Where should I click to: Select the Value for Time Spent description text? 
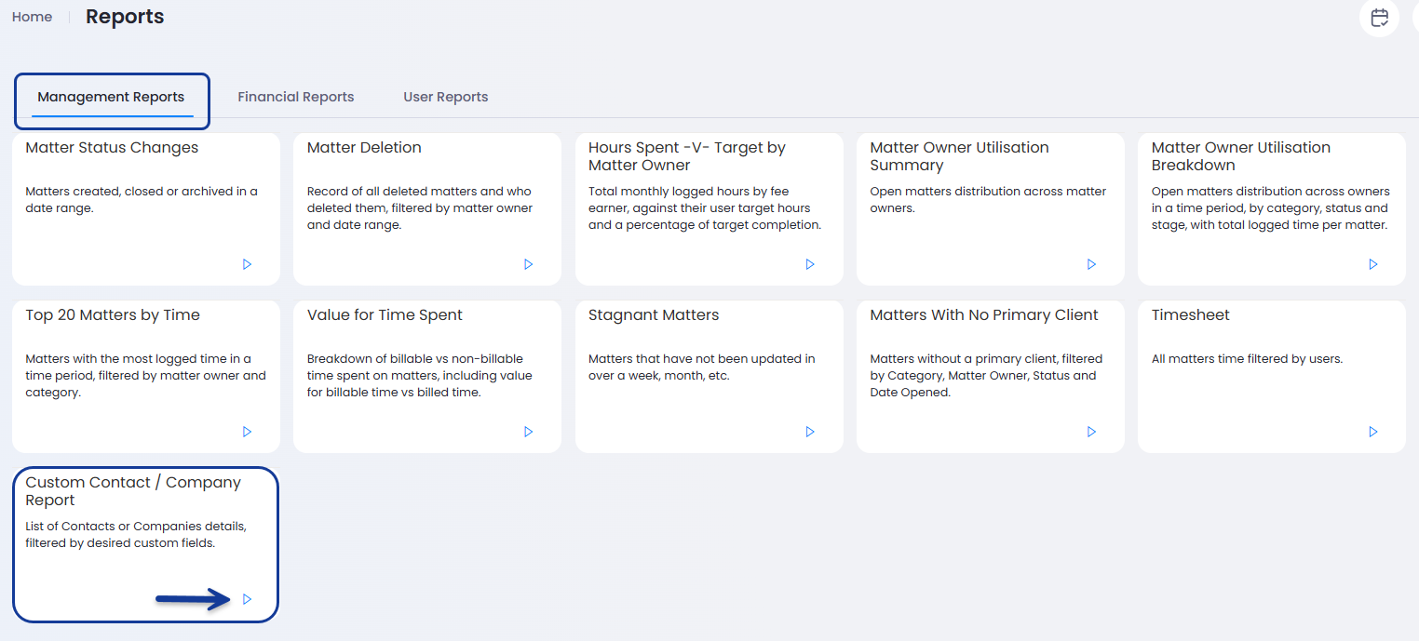[419, 376]
